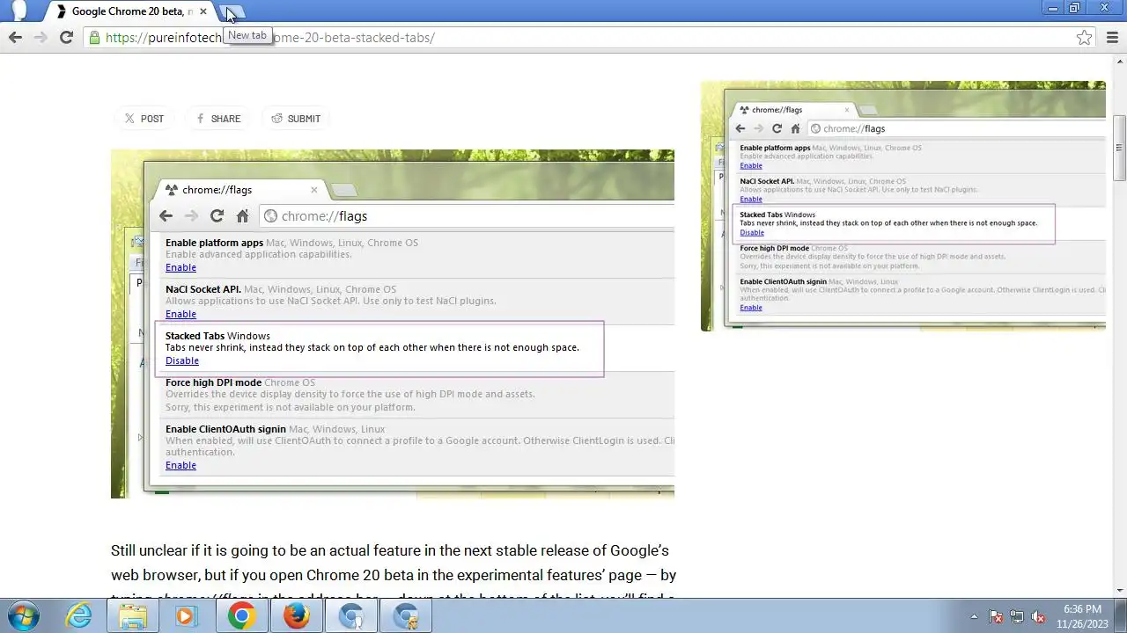The width and height of the screenshot is (1127, 633).
Task: Open a new tab with the New tab button
Action: (233, 12)
